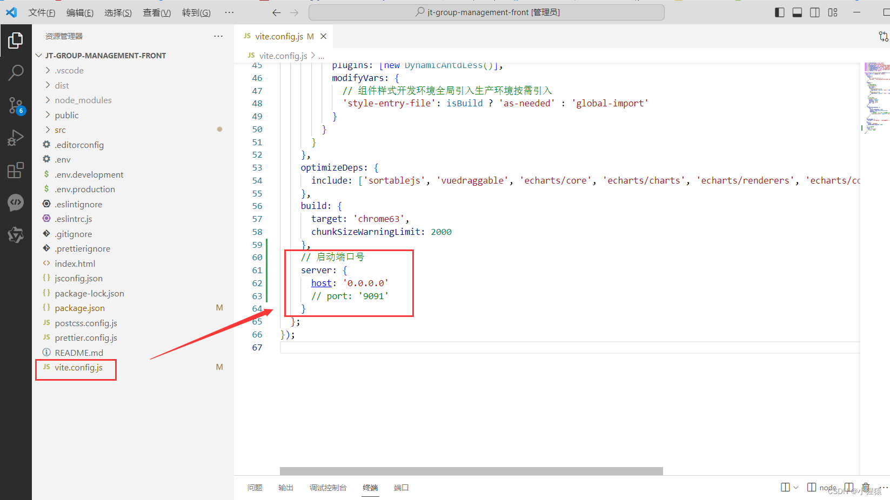Switch to the Ports panel tab (端口)
Screen dimensions: 890x500
click(401, 488)
